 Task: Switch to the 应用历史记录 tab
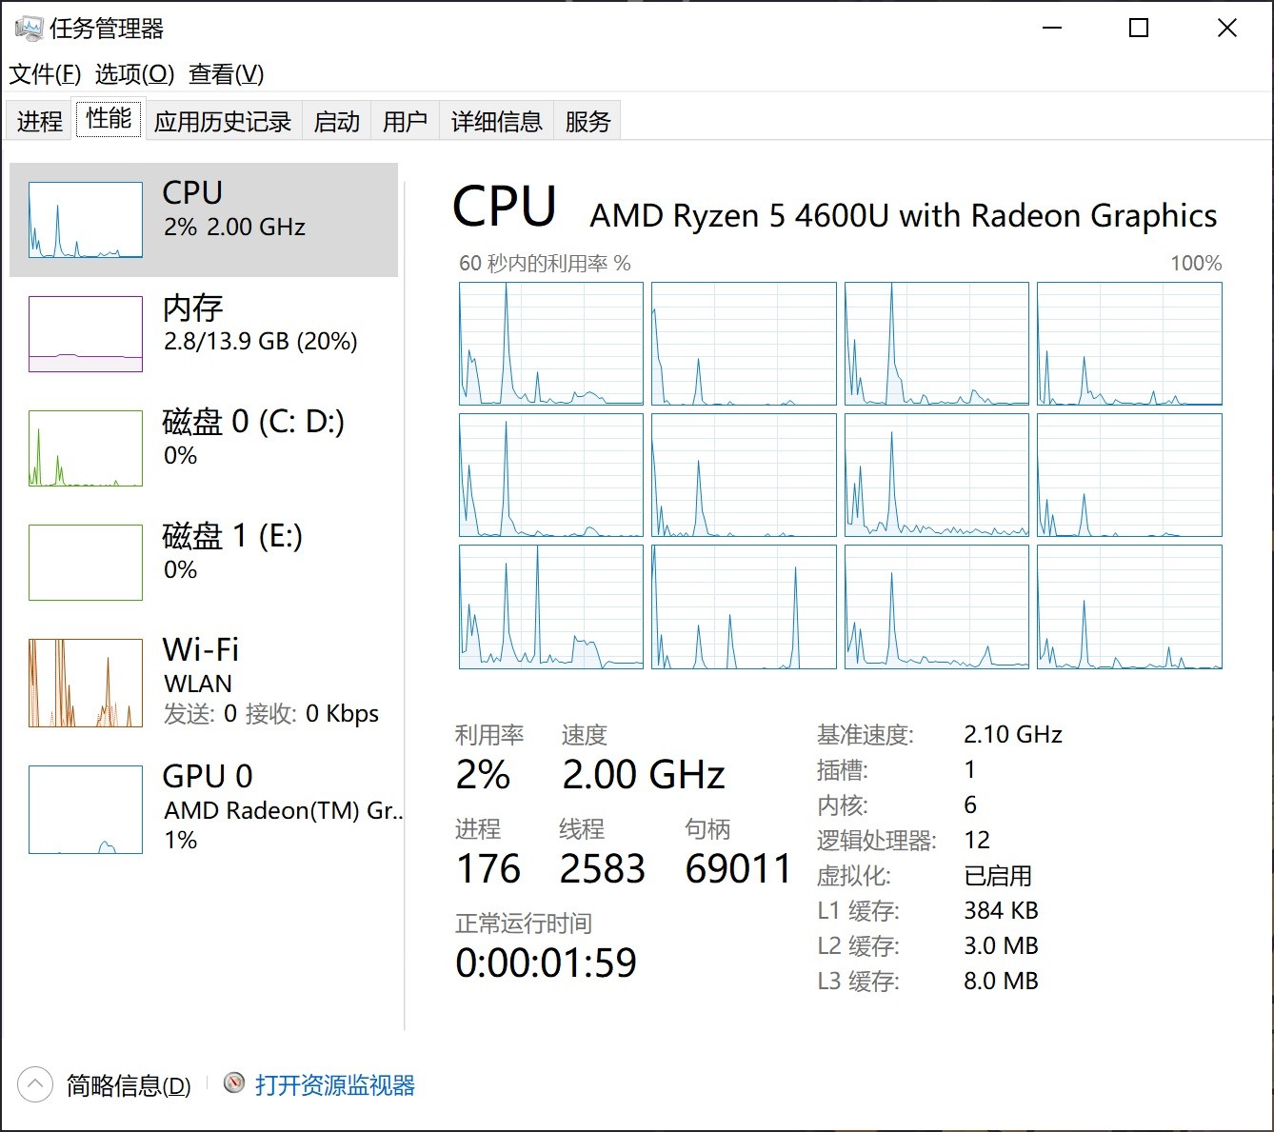[223, 121]
